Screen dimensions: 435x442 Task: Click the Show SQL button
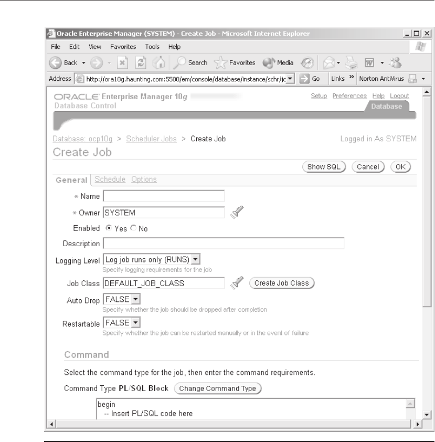(x=324, y=167)
